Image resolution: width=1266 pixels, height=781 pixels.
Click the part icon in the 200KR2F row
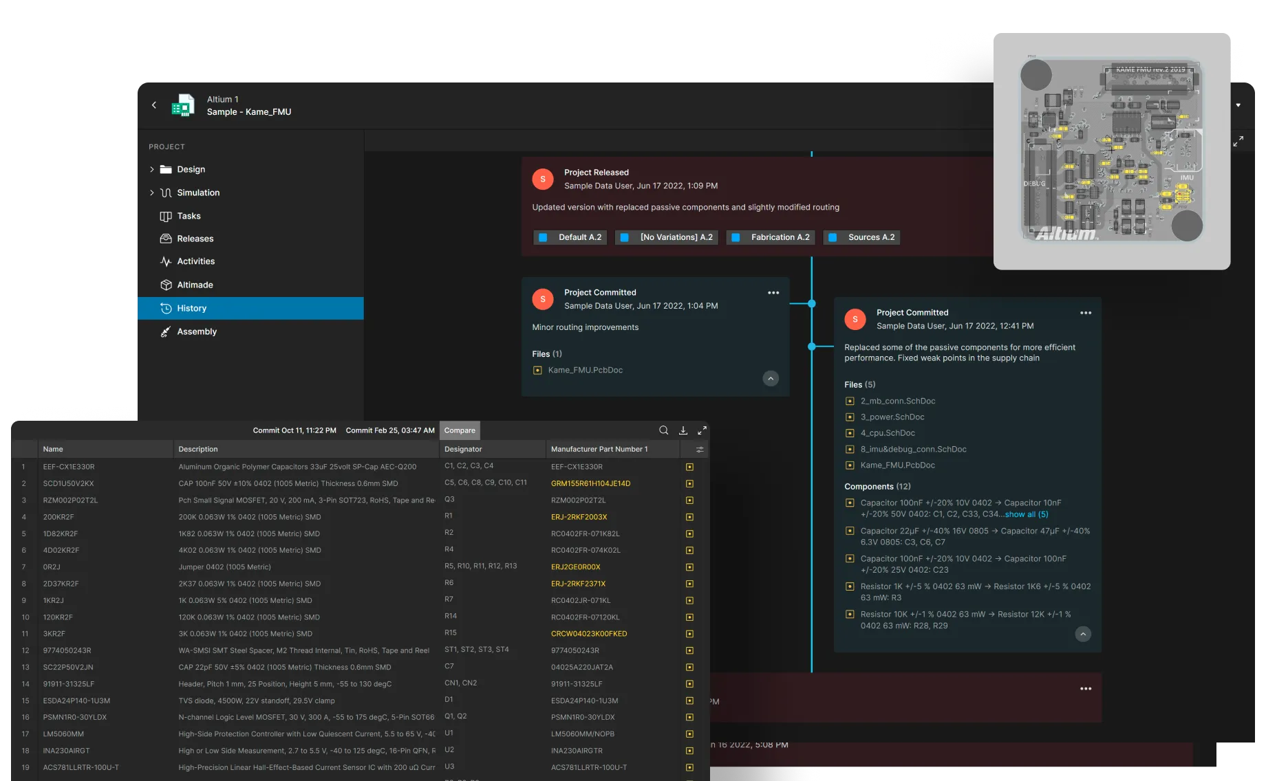689,518
